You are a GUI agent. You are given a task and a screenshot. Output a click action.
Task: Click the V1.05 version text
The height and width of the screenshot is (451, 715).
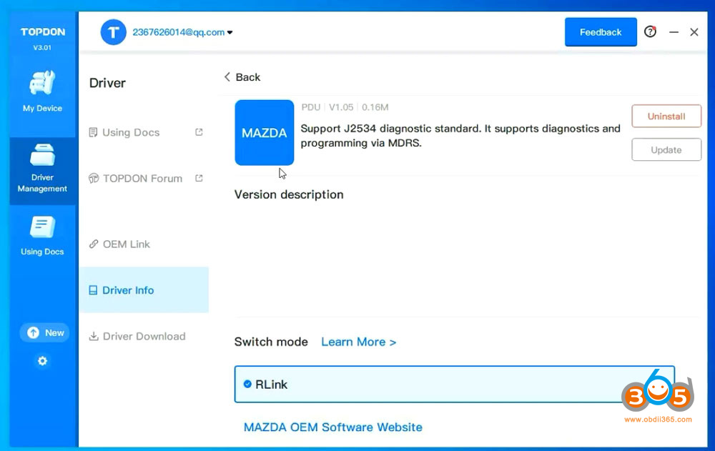click(x=341, y=107)
